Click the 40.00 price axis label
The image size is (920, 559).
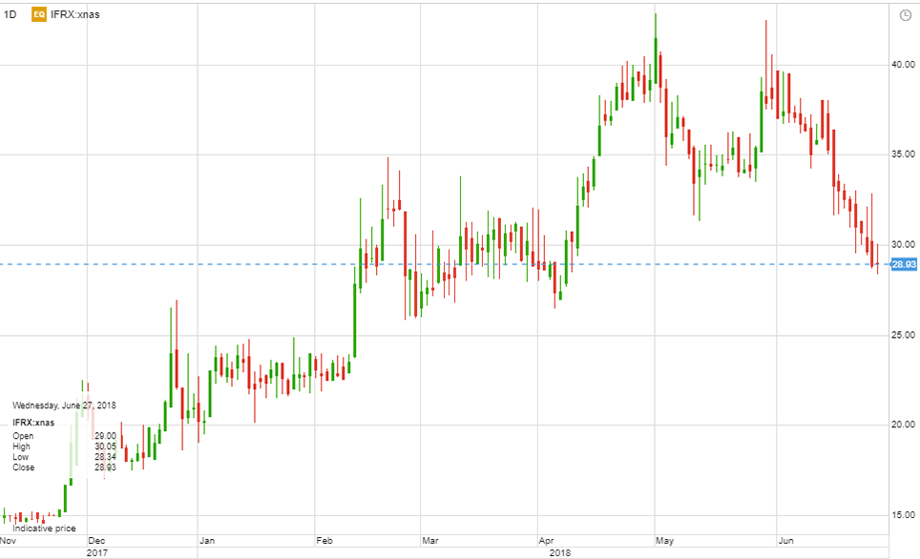click(x=903, y=65)
